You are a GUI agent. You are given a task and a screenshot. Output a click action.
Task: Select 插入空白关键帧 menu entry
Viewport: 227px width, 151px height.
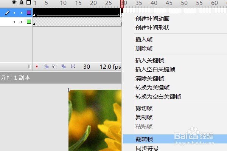click(x=155, y=69)
